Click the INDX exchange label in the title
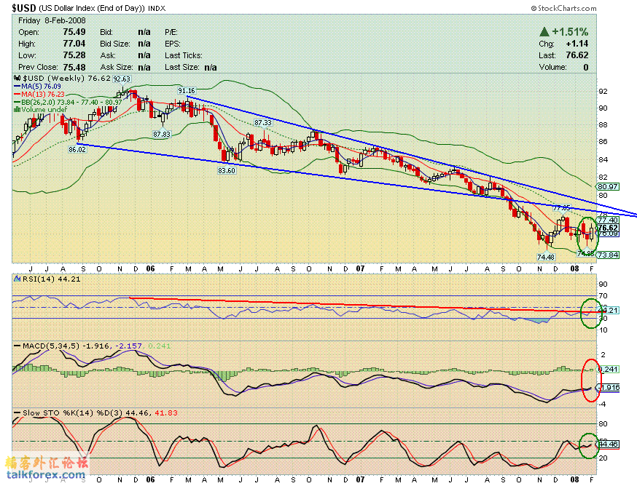This screenshot has width=637, height=486. (157, 8)
